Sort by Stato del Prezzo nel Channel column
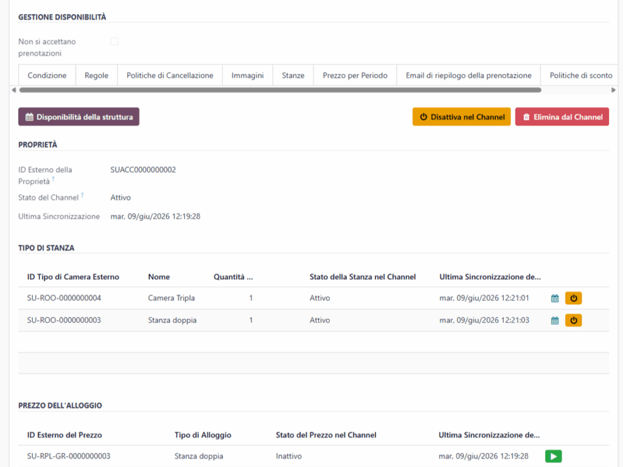 326,435
